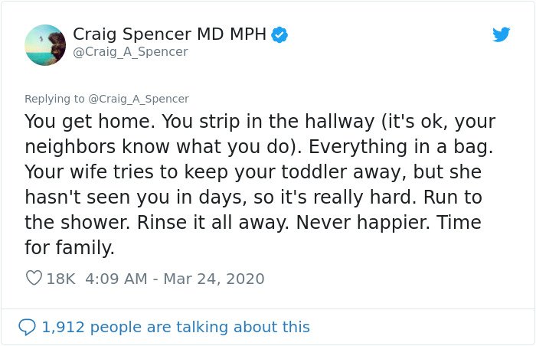The width and height of the screenshot is (536, 346).
Task: Click the blue verified checkmark badge
Action: (279, 35)
